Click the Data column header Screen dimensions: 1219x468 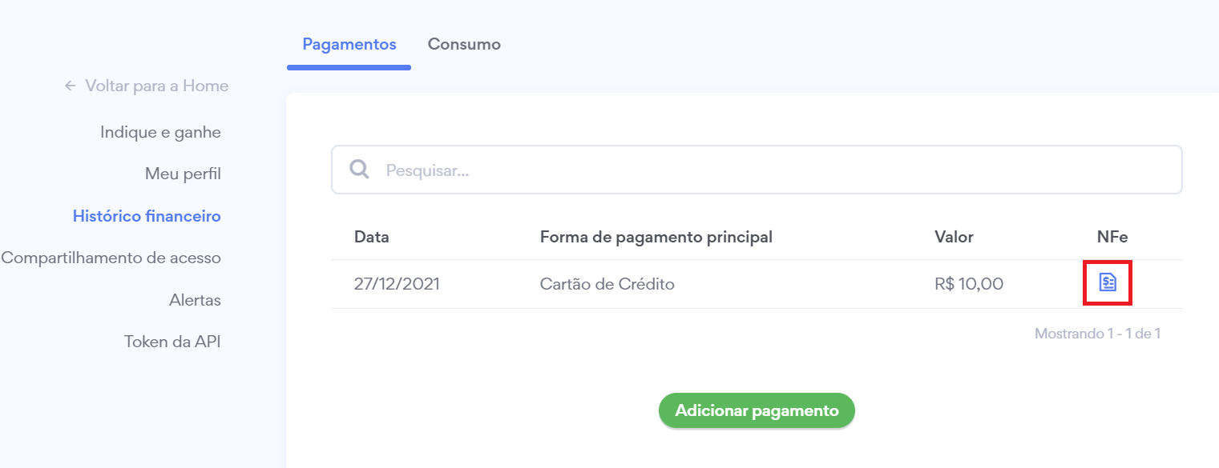372,237
